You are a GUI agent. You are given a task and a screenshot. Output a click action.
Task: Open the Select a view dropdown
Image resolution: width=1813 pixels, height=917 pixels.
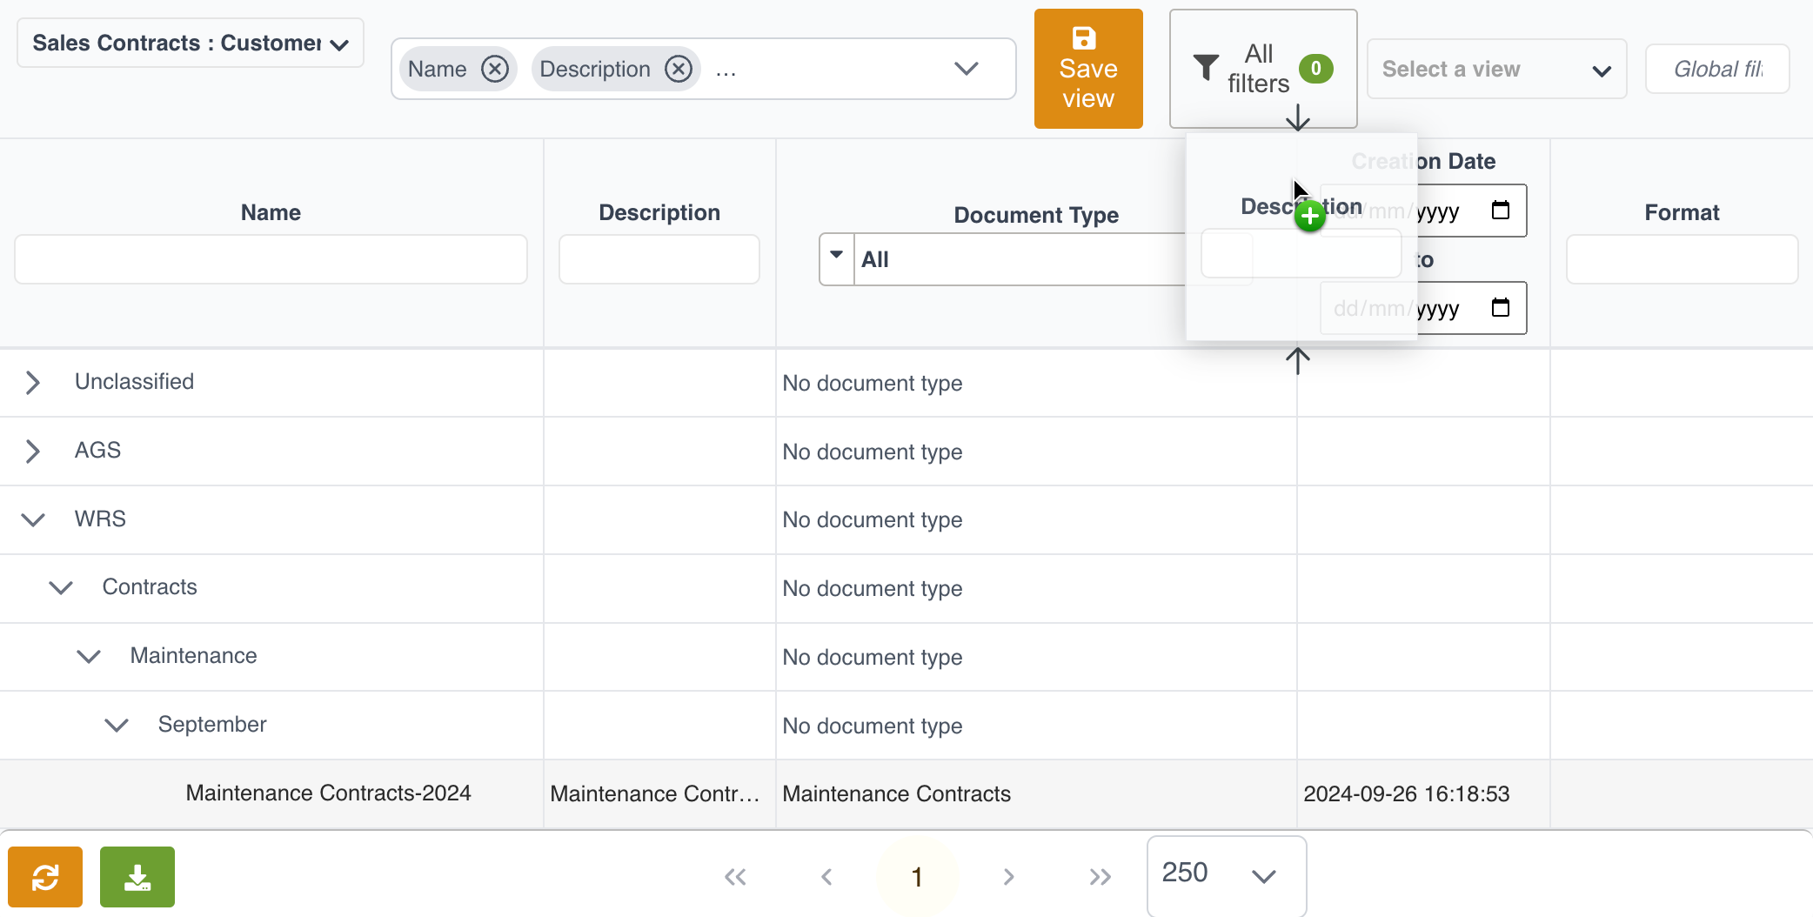pyautogui.click(x=1496, y=70)
